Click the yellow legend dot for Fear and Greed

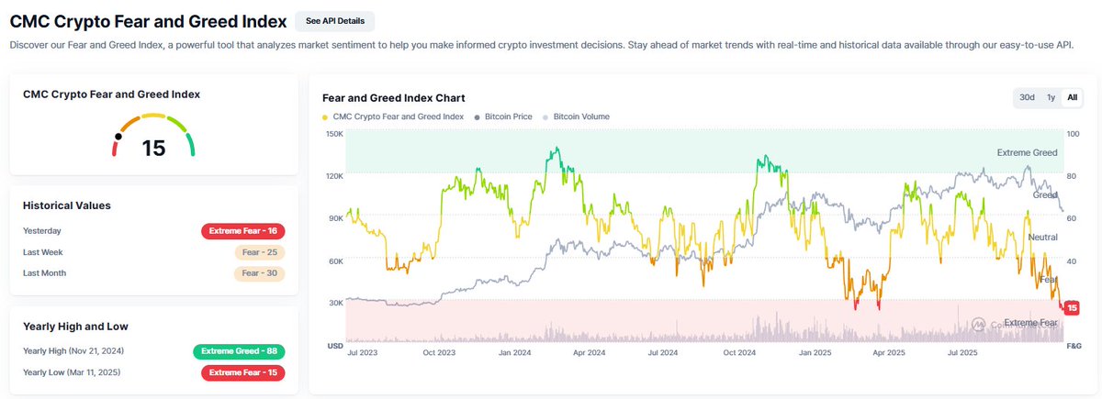(x=325, y=117)
